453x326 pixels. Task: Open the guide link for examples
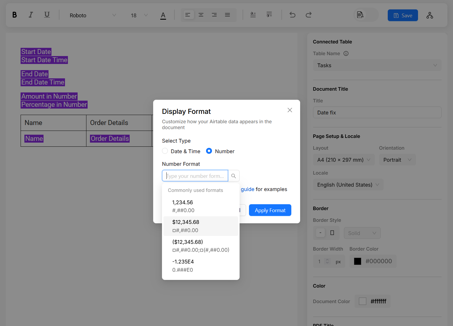pos(247,189)
